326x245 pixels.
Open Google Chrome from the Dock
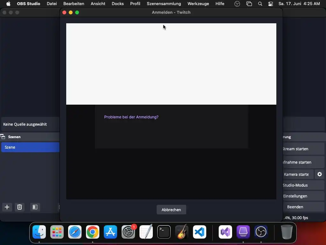[x=93, y=232]
